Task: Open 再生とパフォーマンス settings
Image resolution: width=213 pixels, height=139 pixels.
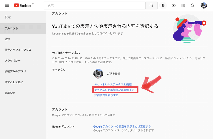Action: 23,50
